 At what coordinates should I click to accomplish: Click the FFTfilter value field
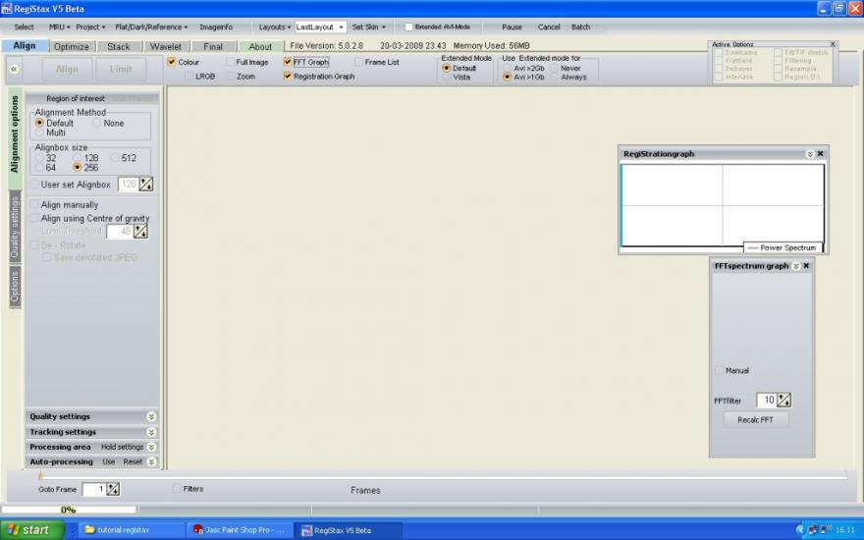pyautogui.click(x=767, y=400)
